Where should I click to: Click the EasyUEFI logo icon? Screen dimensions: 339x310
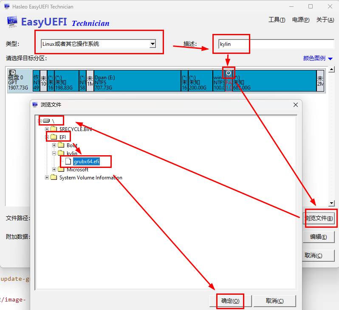point(12,22)
